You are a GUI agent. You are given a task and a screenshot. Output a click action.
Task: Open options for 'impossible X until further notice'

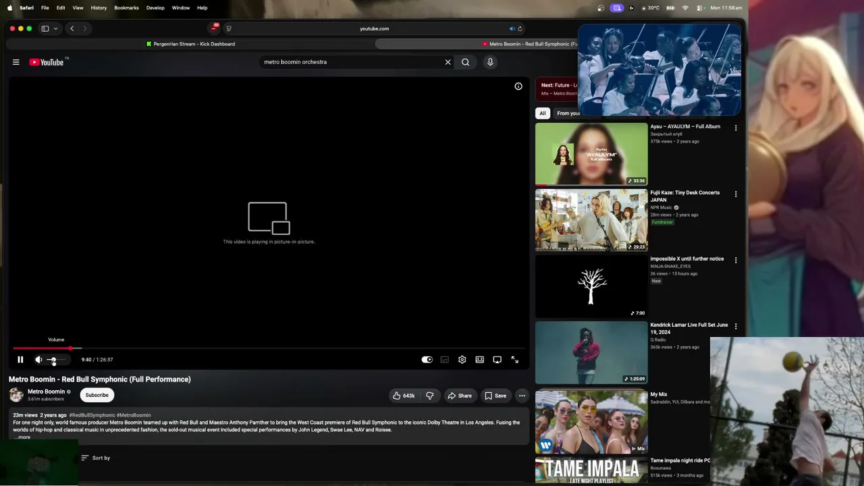tap(736, 260)
